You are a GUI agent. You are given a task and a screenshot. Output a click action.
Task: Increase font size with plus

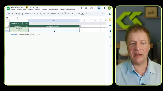[x=69, y=14]
